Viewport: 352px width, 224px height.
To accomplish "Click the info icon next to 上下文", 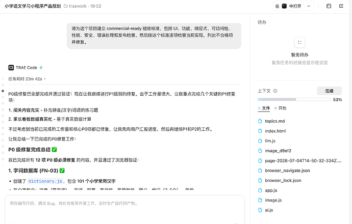I will tap(275, 91).
